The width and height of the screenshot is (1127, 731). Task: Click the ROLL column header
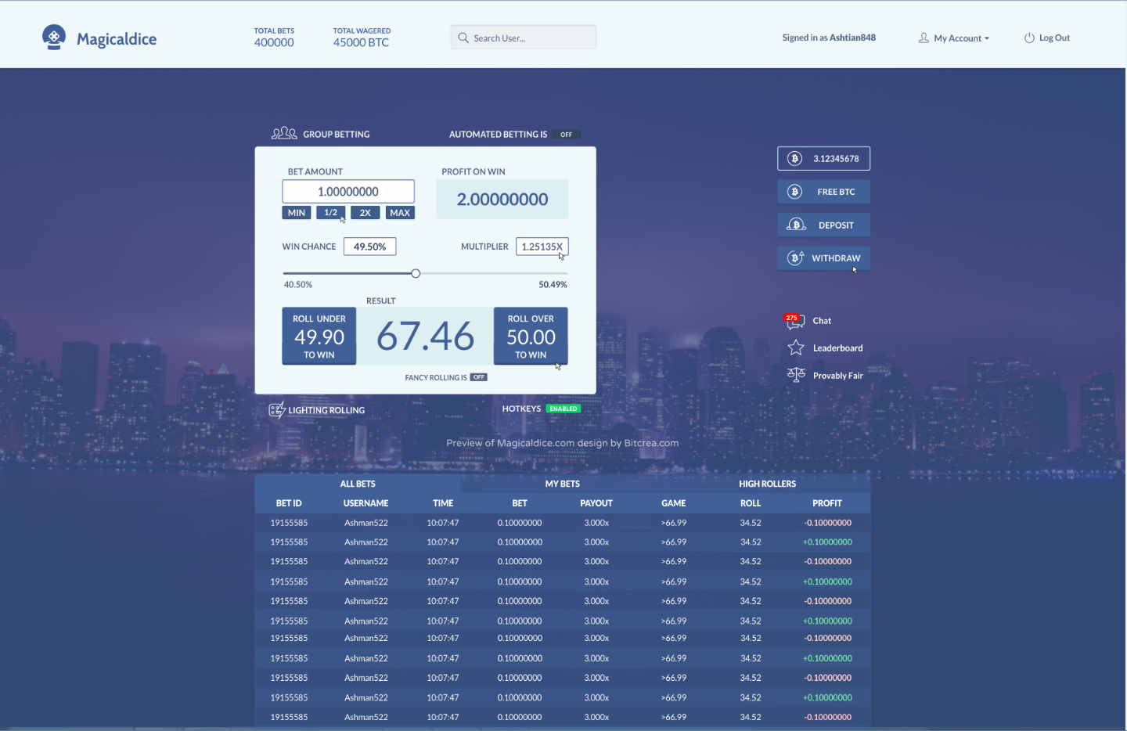pos(751,503)
